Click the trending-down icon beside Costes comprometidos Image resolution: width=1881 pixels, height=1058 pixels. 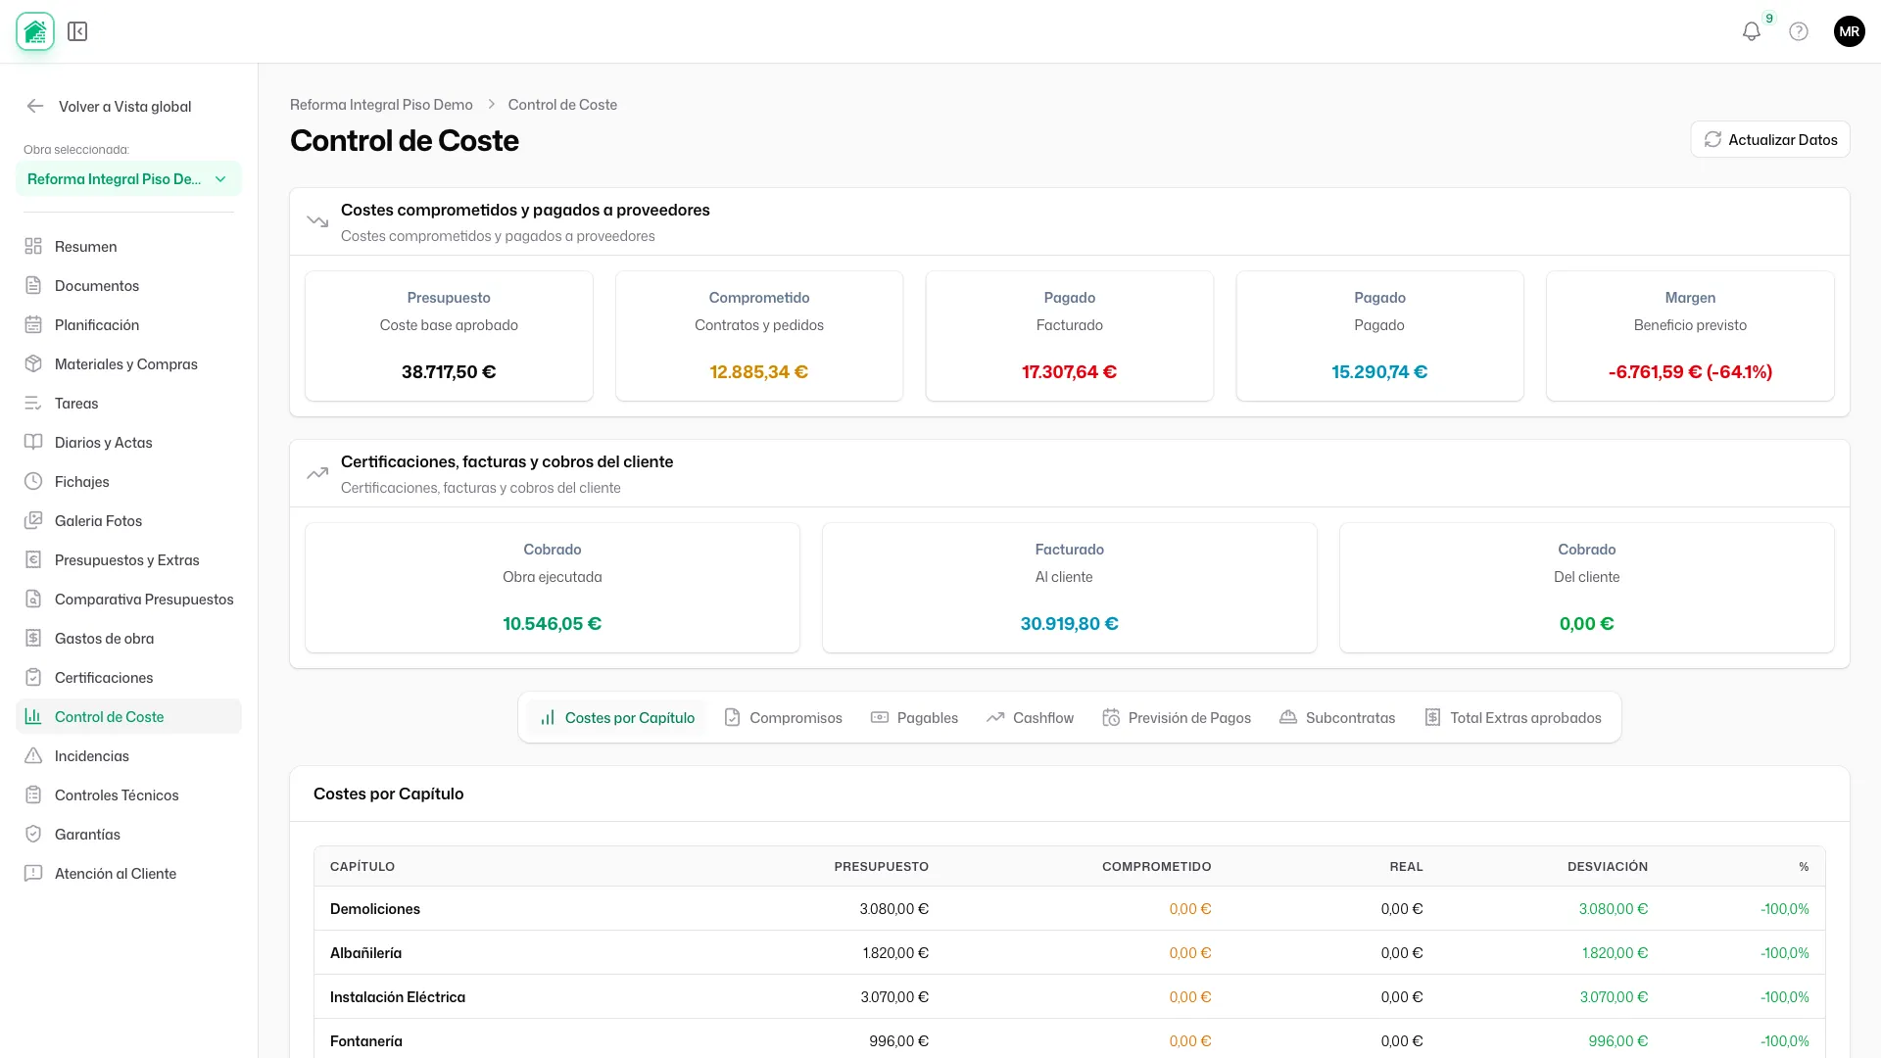tap(317, 221)
